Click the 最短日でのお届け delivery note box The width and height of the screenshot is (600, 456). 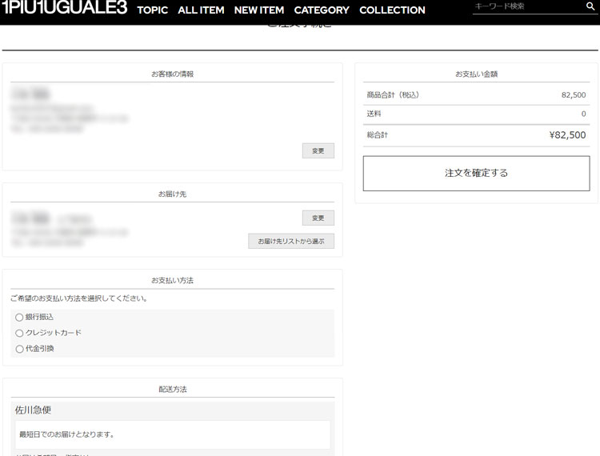click(x=172, y=434)
